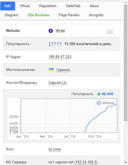Click the Ukraine flag icon
The width and height of the screenshot is (128, 165).
click(51, 70)
